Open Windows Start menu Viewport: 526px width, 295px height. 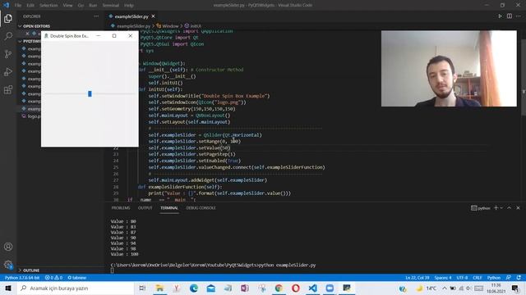[8, 288]
